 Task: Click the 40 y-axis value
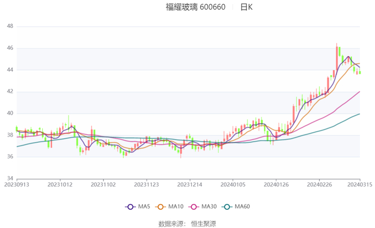click(x=10, y=113)
